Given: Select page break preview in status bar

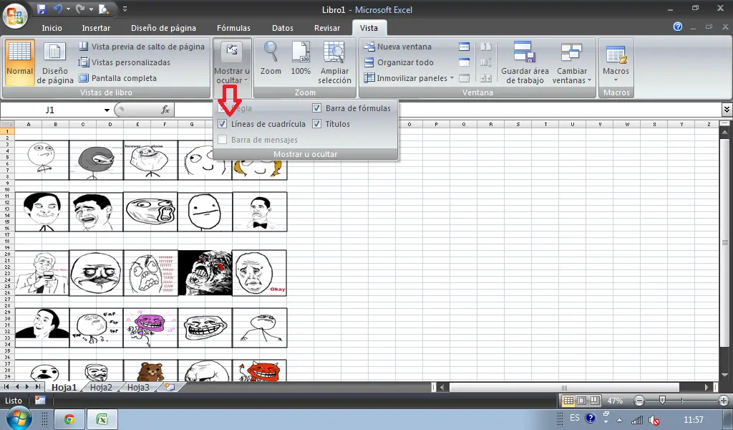Looking at the screenshot, I should pos(595,401).
